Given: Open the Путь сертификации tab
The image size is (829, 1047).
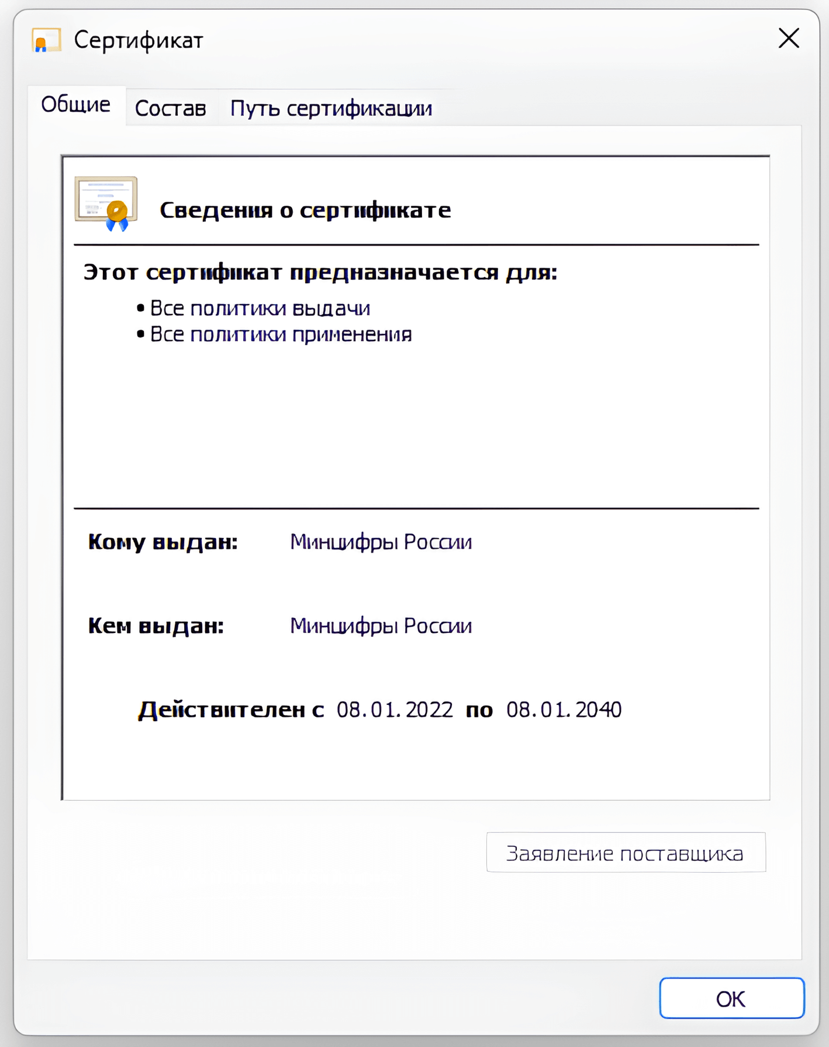Looking at the screenshot, I should tap(331, 108).
